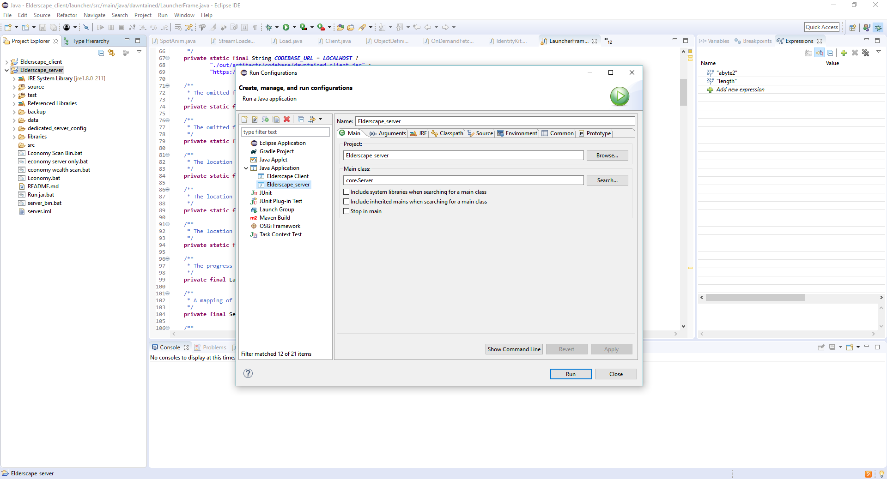The width and height of the screenshot is (887, 479).
Task: Enable Include inherited mains when searching checkbox
Action: tap(346, 202)
